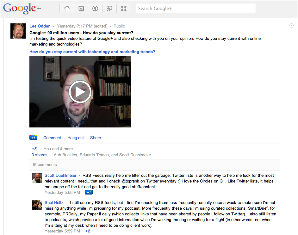The image size is (298, 235).
Task: Click the 'You and 4 more' text
Action: pos(58,149)
